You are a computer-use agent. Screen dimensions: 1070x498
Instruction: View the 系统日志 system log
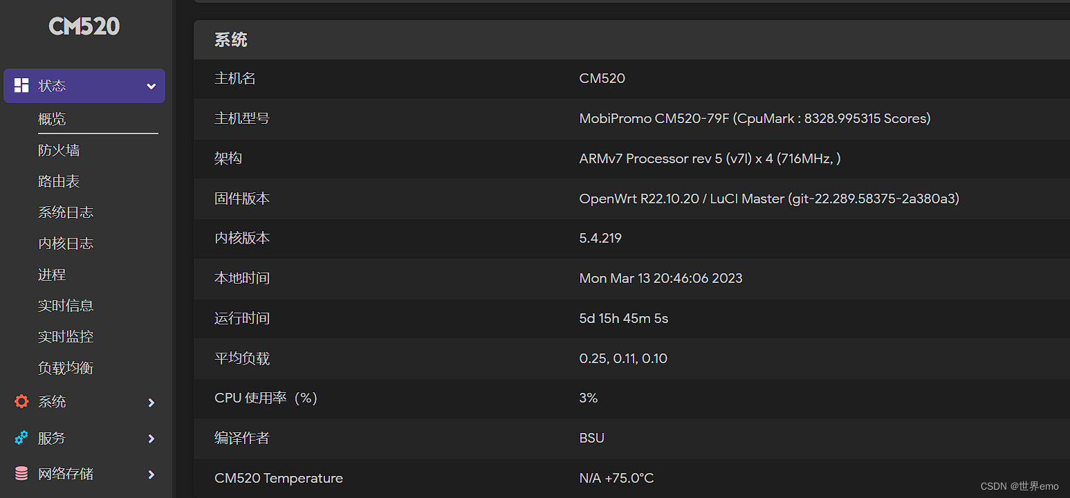click(x=66, y=212)
